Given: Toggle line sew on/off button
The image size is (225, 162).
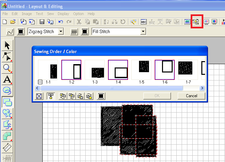Looking at the screenshot, I should [x=10, y=32].
